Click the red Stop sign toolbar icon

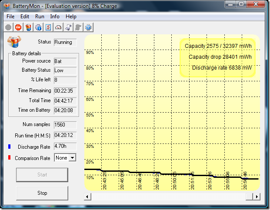(18, 27)
